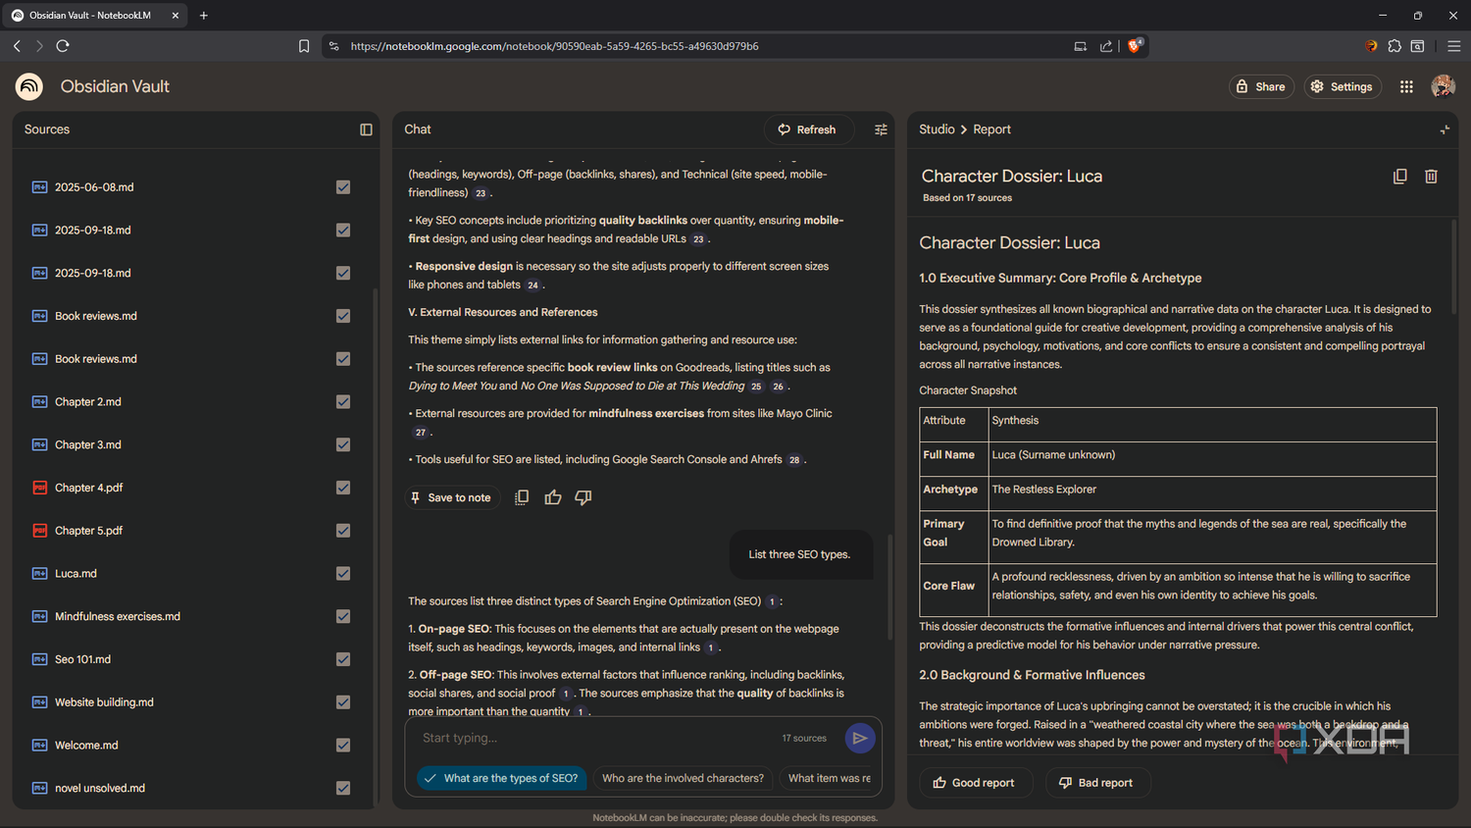
Task: Uncheck the Chapter 5.pdf source
Action: point(343,531)
